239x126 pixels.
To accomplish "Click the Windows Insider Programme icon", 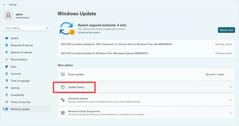I will pyautogui.click(x=63, y=113).
